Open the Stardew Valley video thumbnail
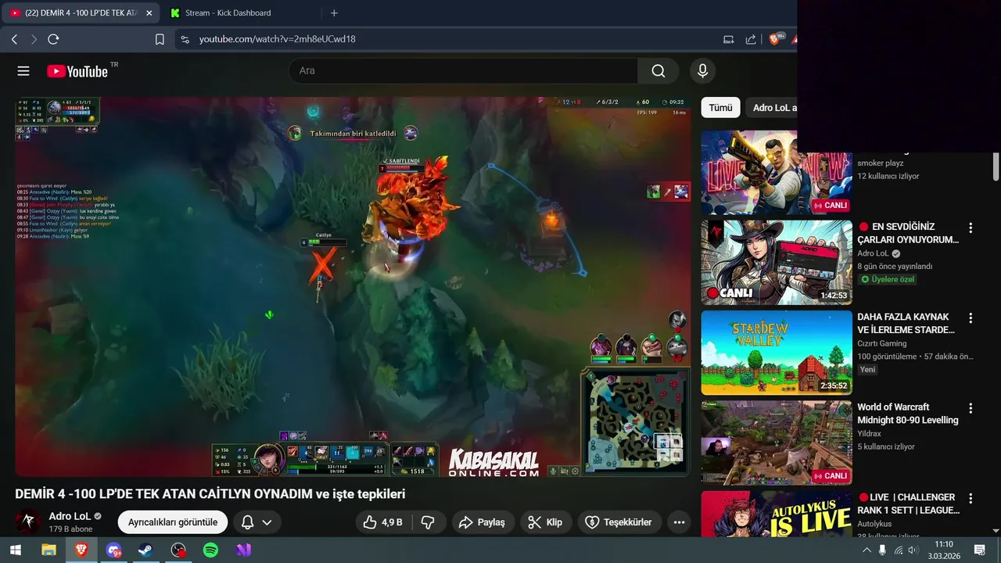 point(777,353)
